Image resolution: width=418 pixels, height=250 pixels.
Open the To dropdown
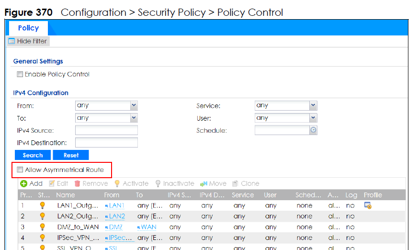tap(134, 118)
